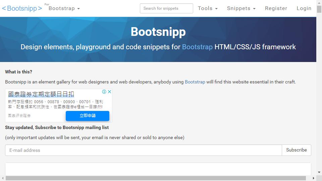This screenshot has width=322, height=181.
Task: Select the 'only important updates will be sent' note
Action: click(95, 137)
